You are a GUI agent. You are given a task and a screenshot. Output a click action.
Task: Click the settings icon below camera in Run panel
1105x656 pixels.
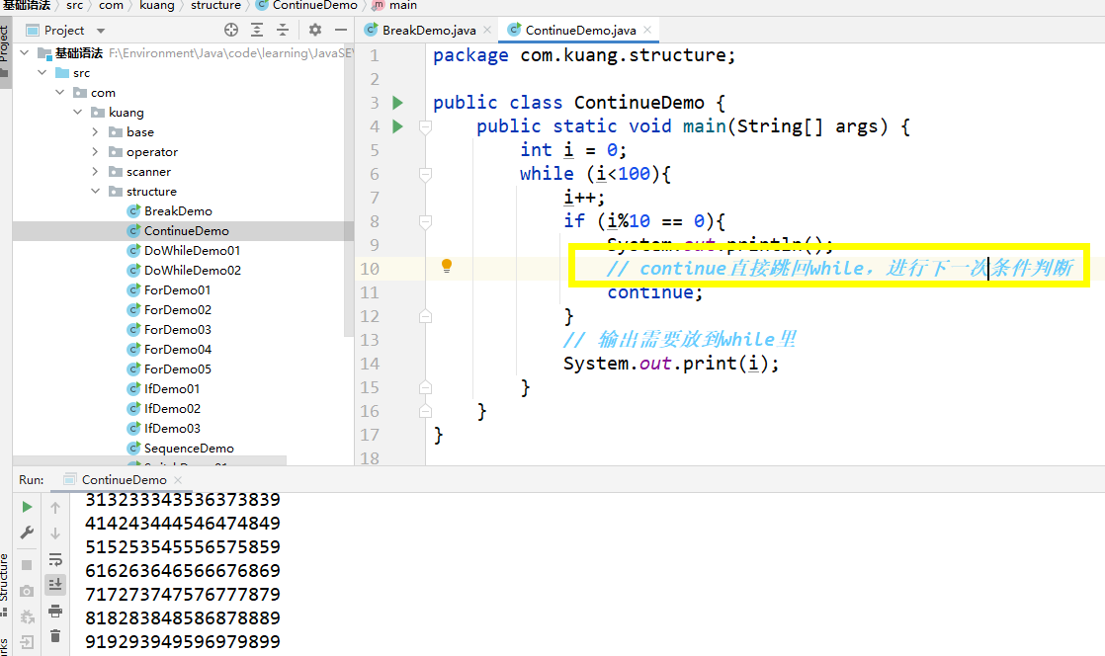point(27,617)
